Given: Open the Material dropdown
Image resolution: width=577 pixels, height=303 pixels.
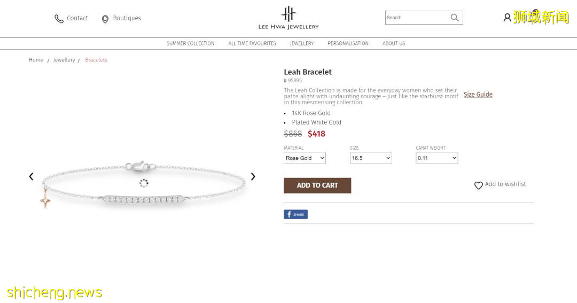Looking at the screenshot, I should pos(305,158).
